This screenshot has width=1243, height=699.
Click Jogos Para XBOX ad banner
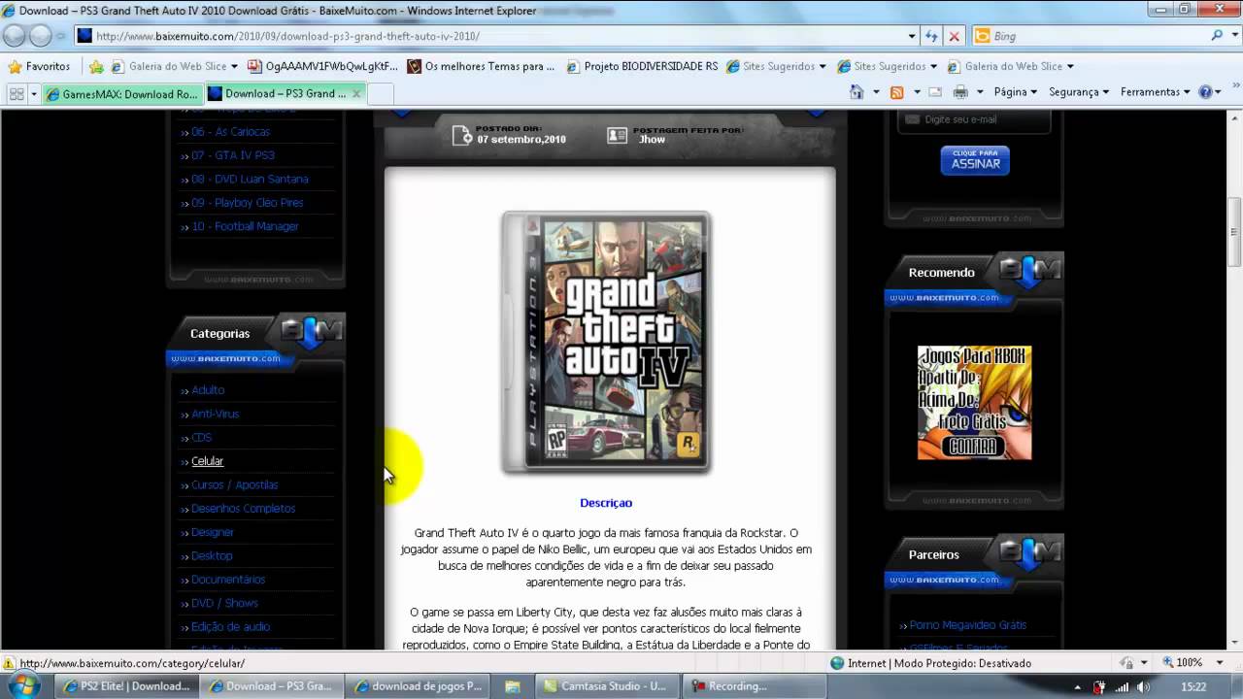[x=974, y=402]
